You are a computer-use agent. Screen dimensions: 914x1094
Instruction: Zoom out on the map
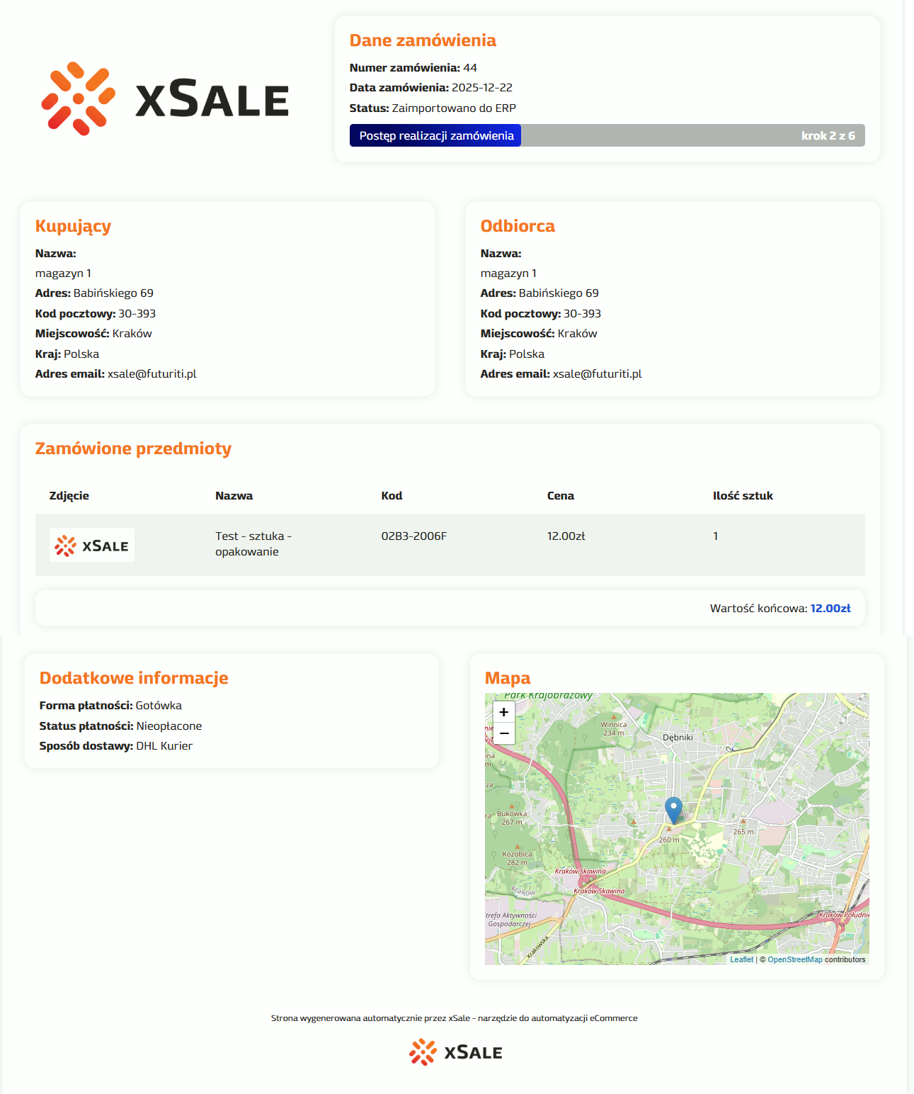503,733
